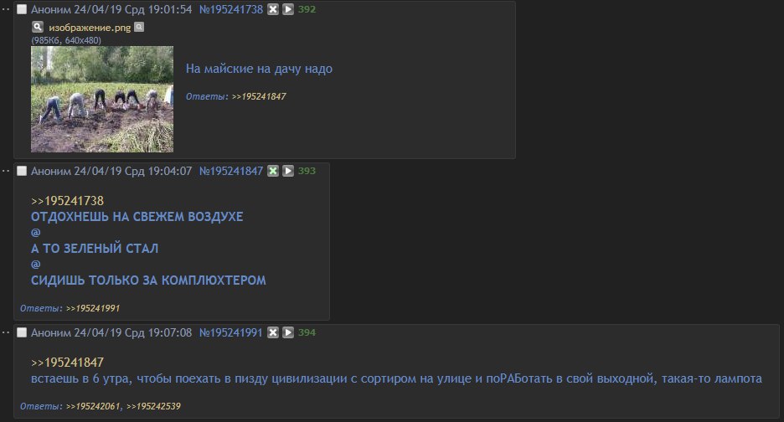Follow reply link >>195242061
Viewport: 784px width, 422px height.
coord(93,406)
